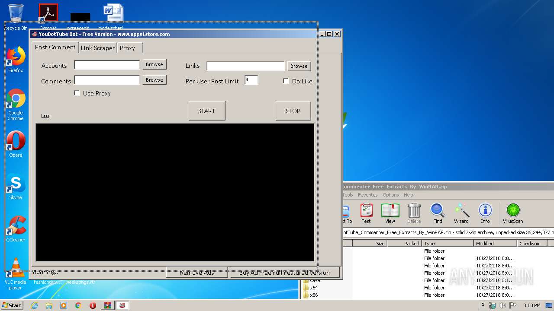554x311 pixels.
Task: Open the weeksongs.rtf desktop file
Action: click(80, 282)
